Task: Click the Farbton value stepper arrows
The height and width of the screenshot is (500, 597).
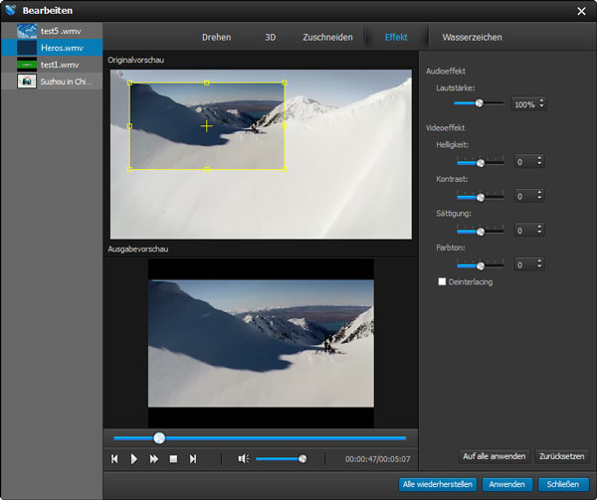Action: click(541, 265)
